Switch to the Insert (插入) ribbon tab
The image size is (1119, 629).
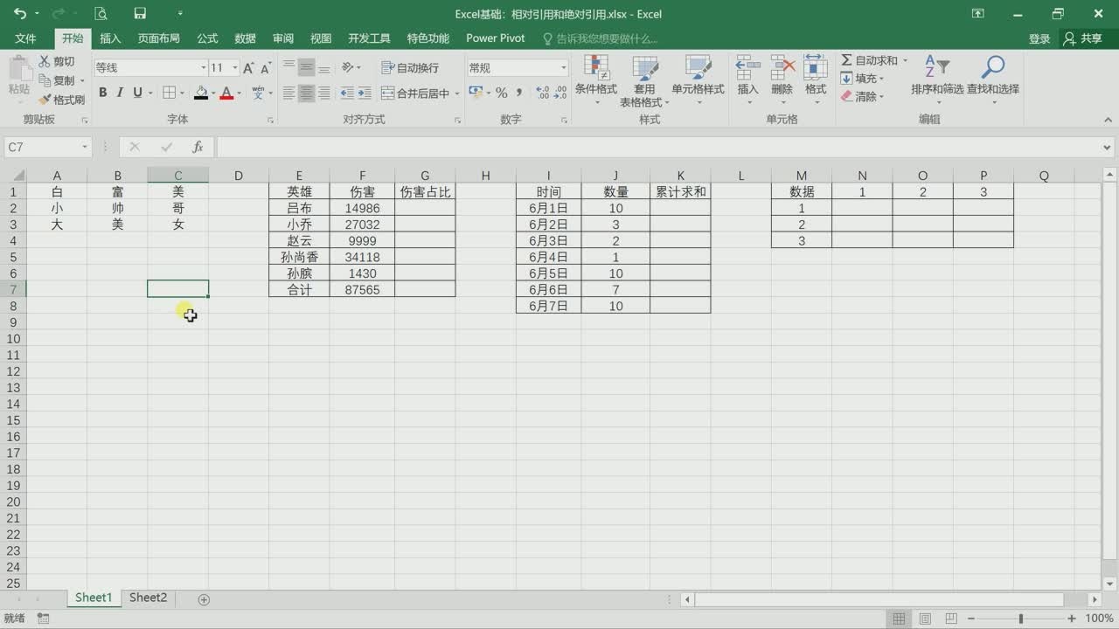click(x=110, y=38)
